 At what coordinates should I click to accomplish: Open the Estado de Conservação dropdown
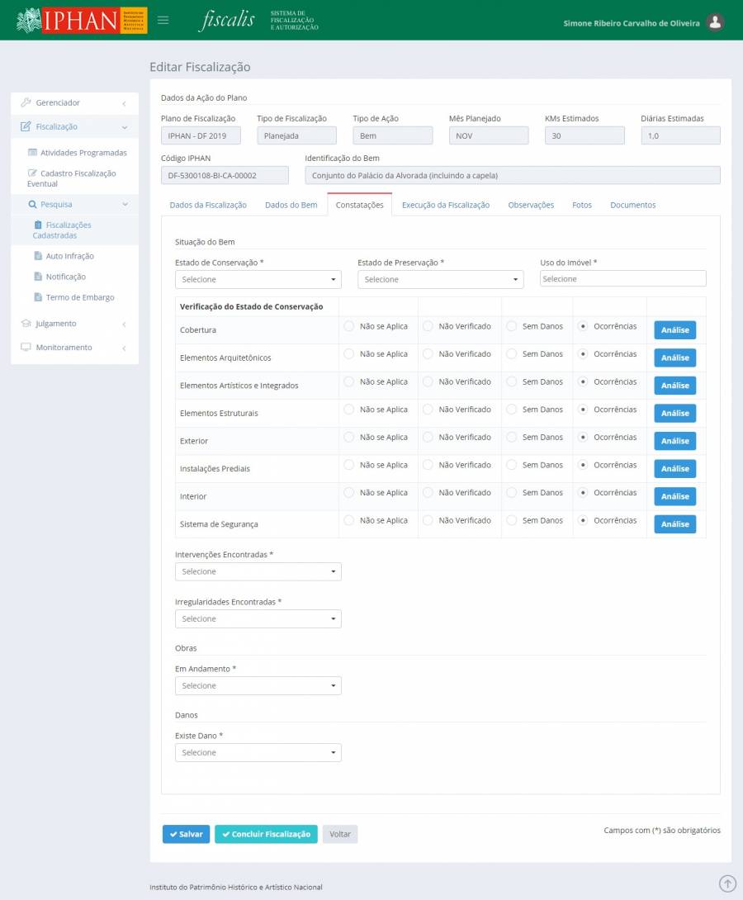(258, 280)
